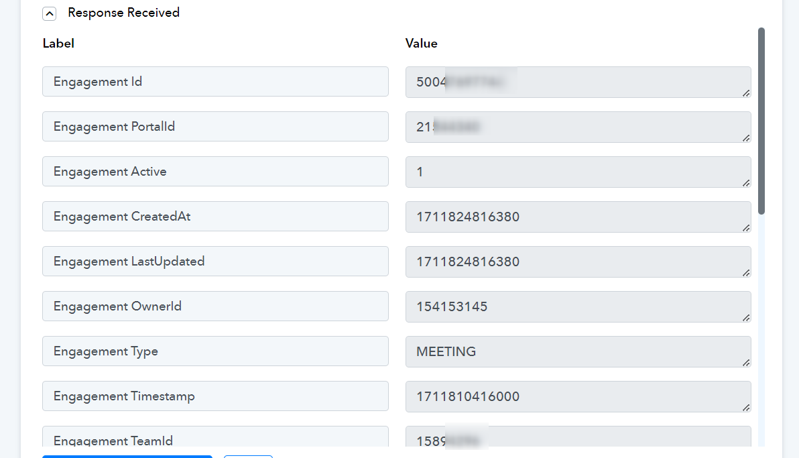Select the Engagement Type label field

pos(216,351)
